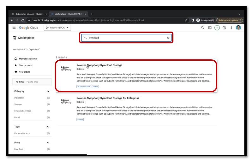The image size is (252, 163).
Task: Bookmark this page with star icon
Action: 186,20
